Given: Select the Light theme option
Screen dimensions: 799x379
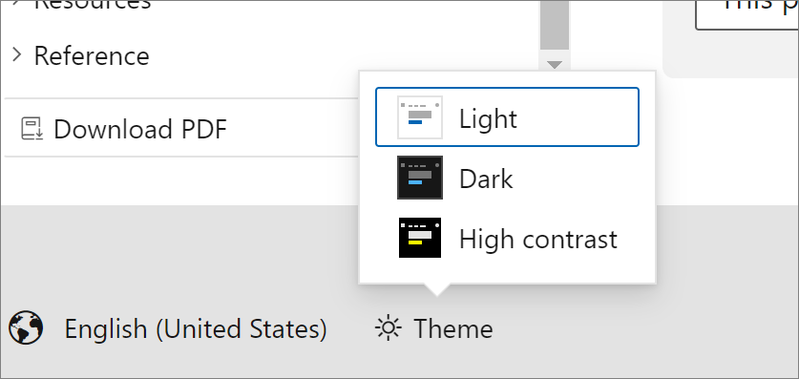Looking at the screenshot, I should pyautogui.click(x=507, y=117).
